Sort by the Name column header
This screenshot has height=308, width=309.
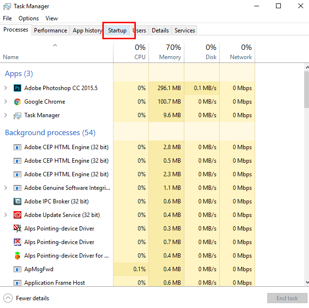[57, 52]
